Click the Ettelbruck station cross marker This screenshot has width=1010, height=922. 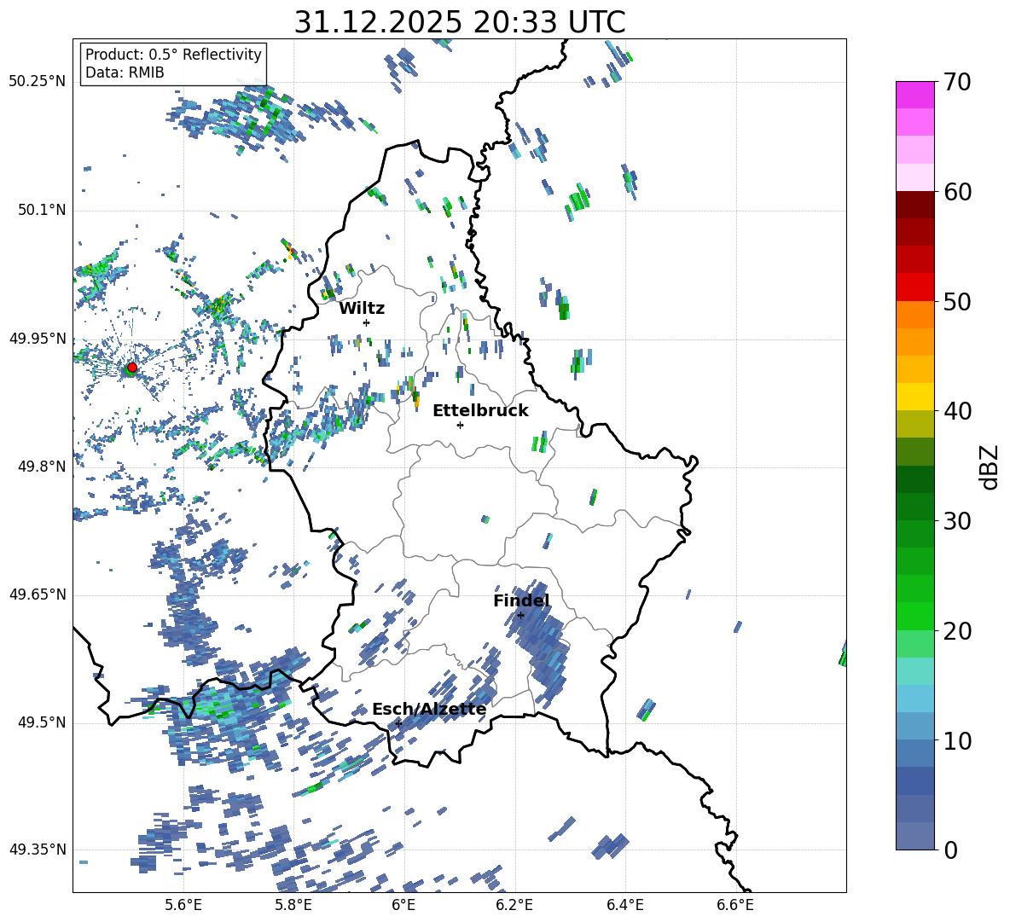[x=460, y=425]
